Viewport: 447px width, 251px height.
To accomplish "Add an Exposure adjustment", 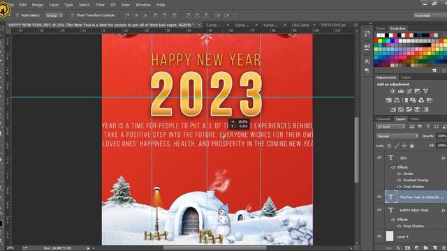I will click(418, 91).
